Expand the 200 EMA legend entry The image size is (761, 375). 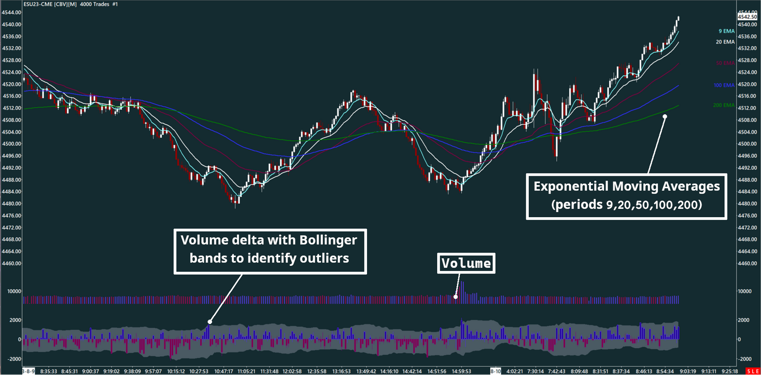pyautogui.click(x=724, y=105)
